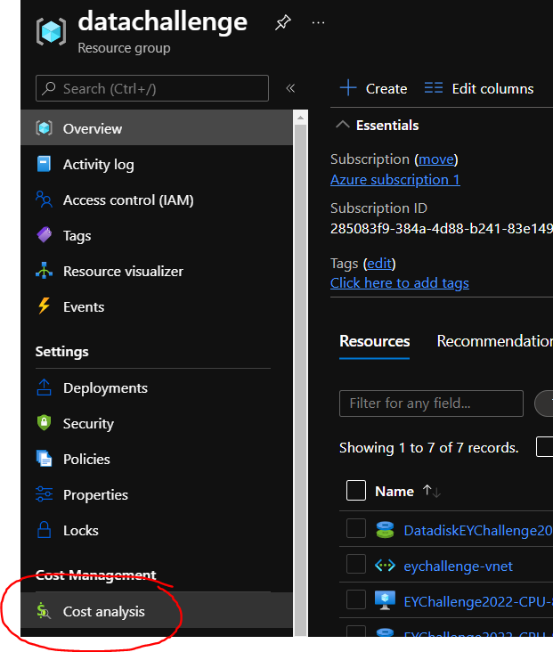
Task: Check the DatadiskEYChallenge row checkbox
Action: [356, 528]
